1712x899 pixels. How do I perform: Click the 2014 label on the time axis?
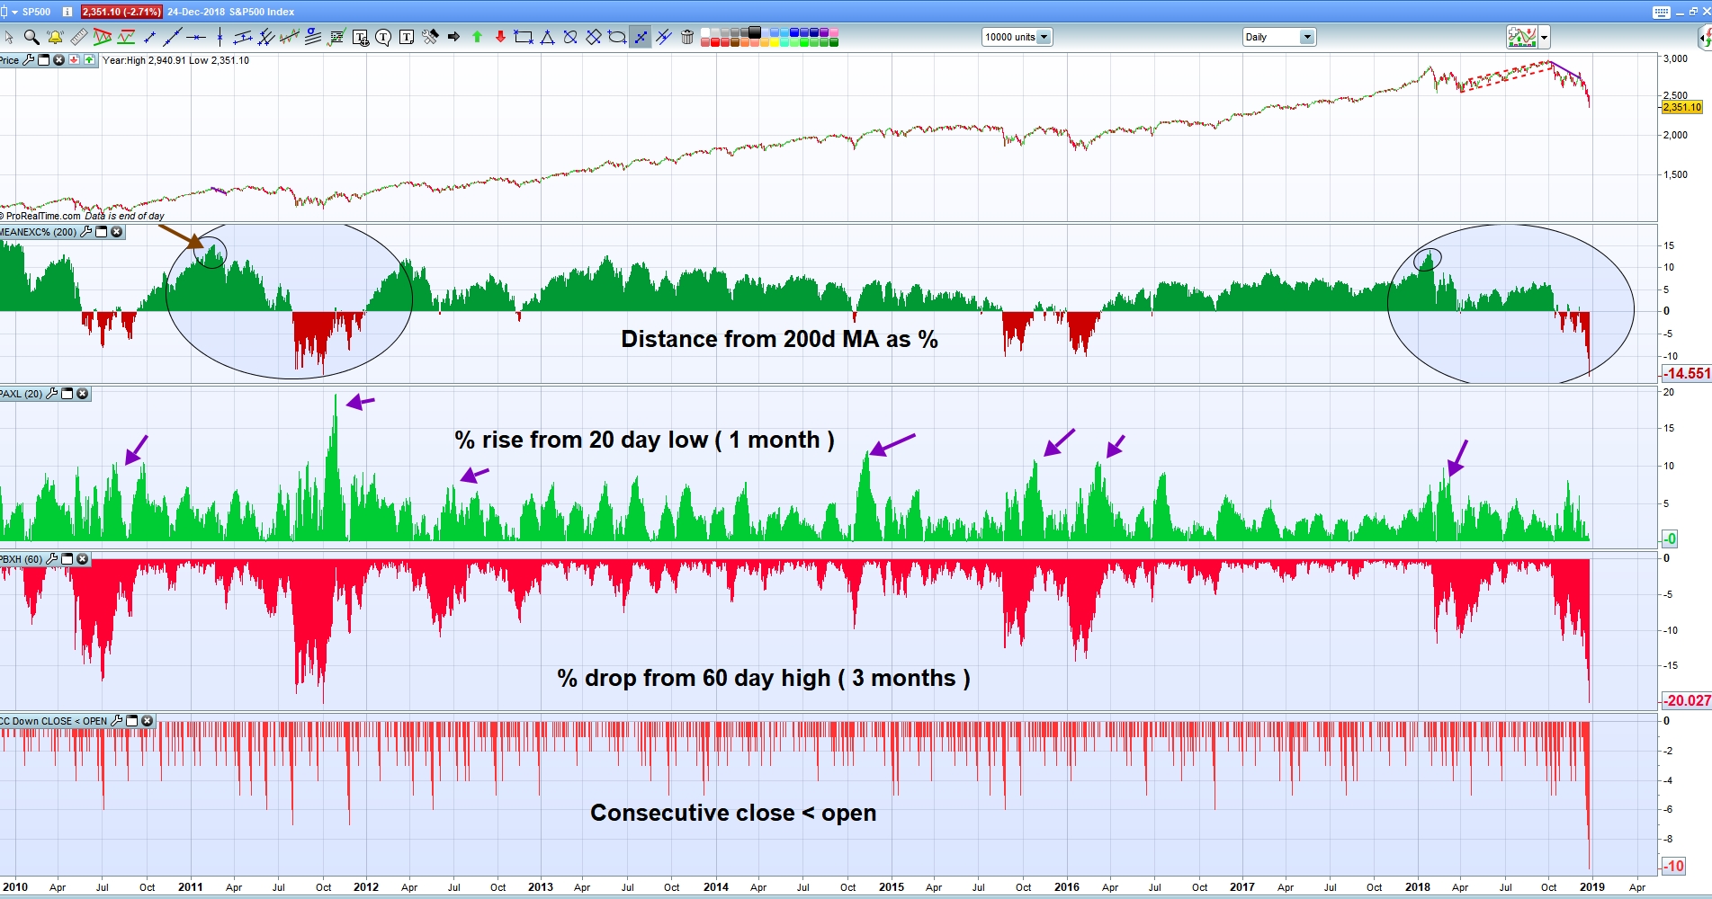(x=716, y=887)
